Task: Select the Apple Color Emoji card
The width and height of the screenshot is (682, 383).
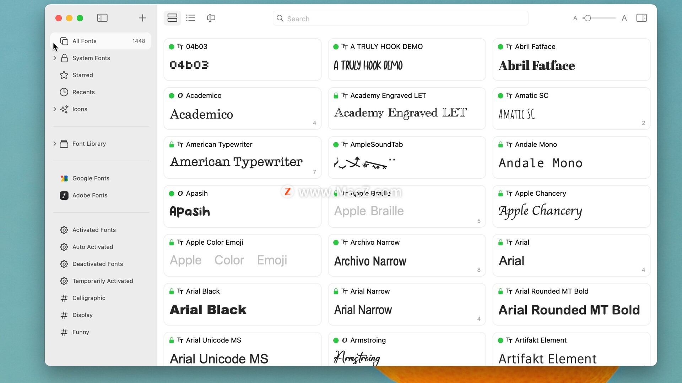Action: (x=242, y=255)
